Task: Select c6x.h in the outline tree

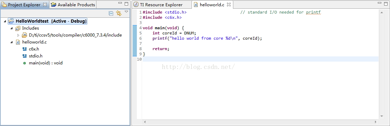Action: [34, 49]
